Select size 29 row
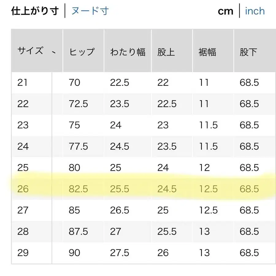Viewport: 276px width, 276px height. [x=138, y=253]
